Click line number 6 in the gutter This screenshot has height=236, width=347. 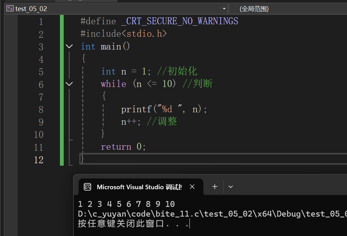41,85
